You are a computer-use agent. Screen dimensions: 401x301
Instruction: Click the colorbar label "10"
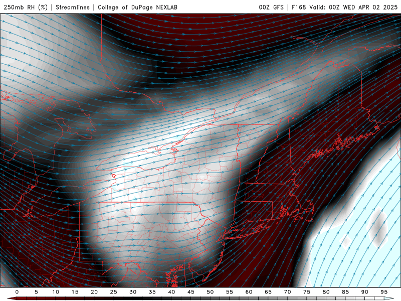(x=56, y=292)
